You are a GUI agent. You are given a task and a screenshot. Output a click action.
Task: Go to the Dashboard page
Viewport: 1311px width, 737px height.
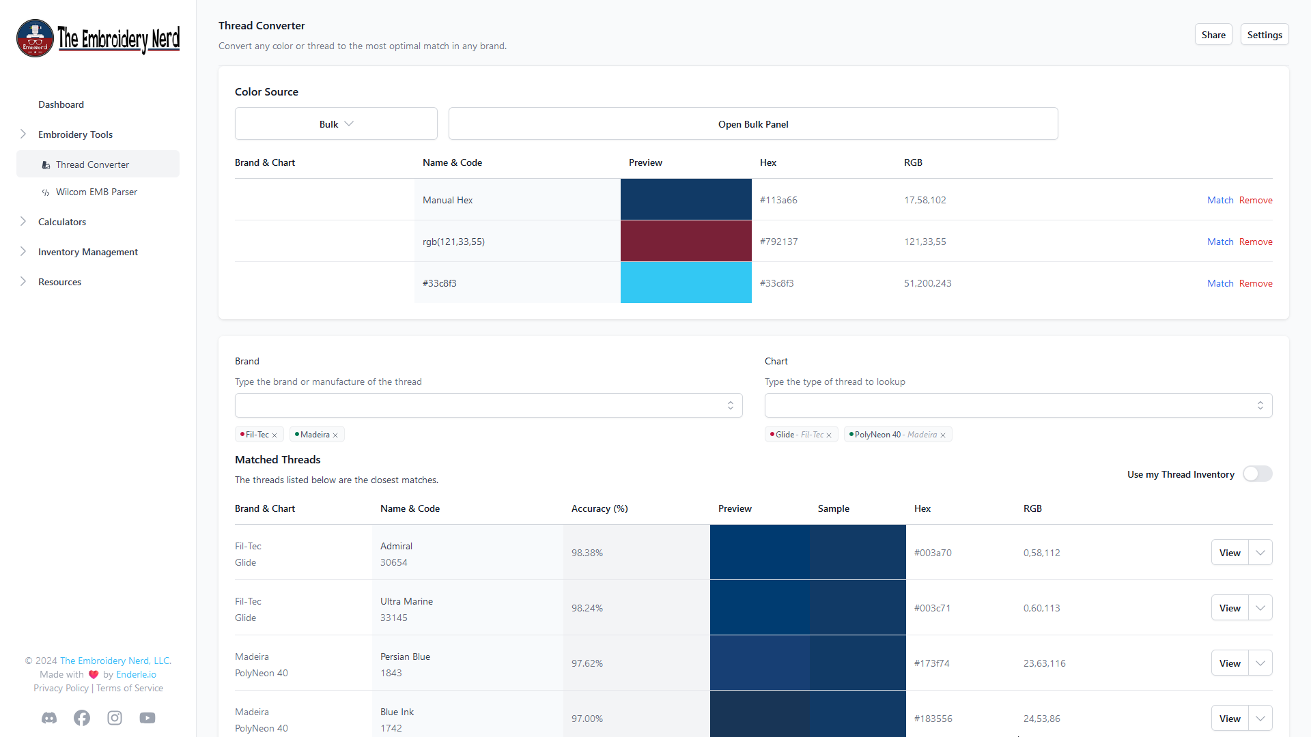pyautogui.click(x=61, y=104)
